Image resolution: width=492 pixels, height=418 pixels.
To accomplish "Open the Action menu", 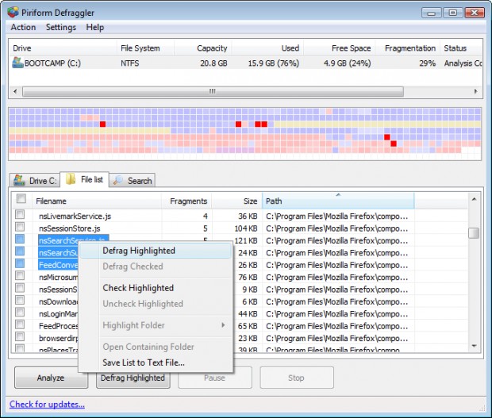I will click(23, 27).
